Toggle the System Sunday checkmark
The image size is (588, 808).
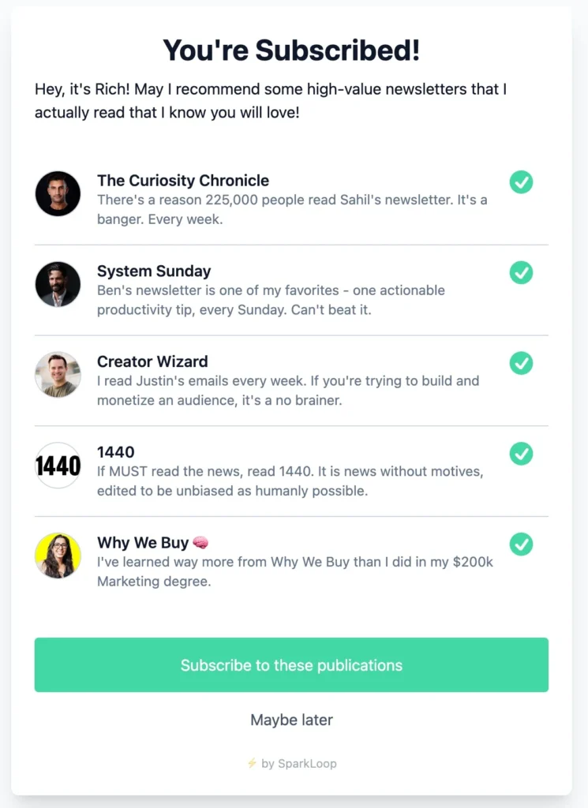pos(521,272)
